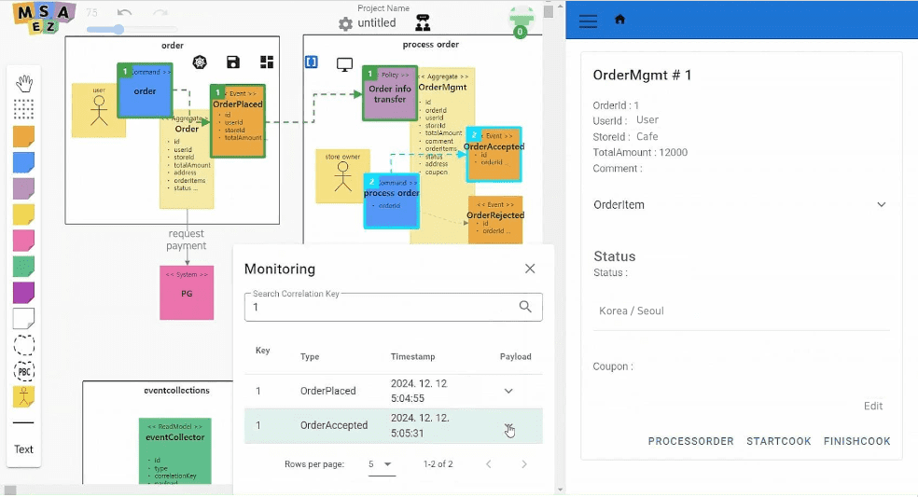This screenshot has height=497, width=918.
Task: Click the Edit link
Action: pyautogui.click(x=872, y=406)
